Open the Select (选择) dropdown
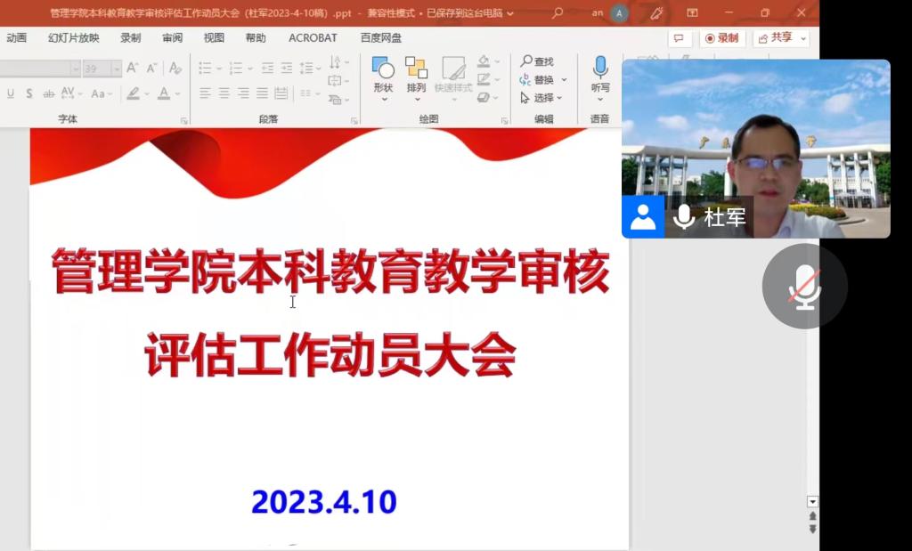The height and width of the screenshot is (551, 912). (x=542, y=98)
